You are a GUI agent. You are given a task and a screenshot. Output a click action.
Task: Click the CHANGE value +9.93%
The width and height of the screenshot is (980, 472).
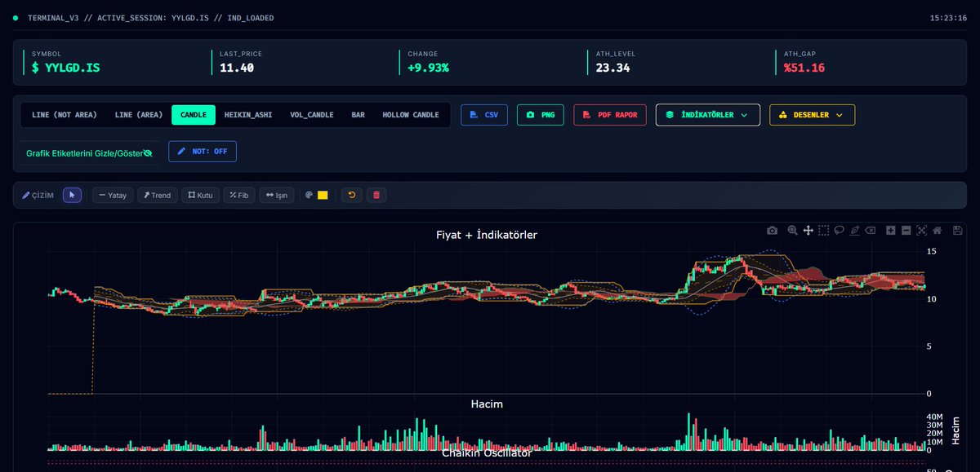(429, 68)
